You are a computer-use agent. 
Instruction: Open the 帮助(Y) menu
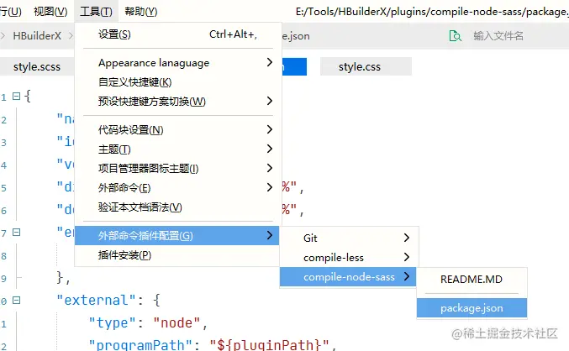coord(141,12)
